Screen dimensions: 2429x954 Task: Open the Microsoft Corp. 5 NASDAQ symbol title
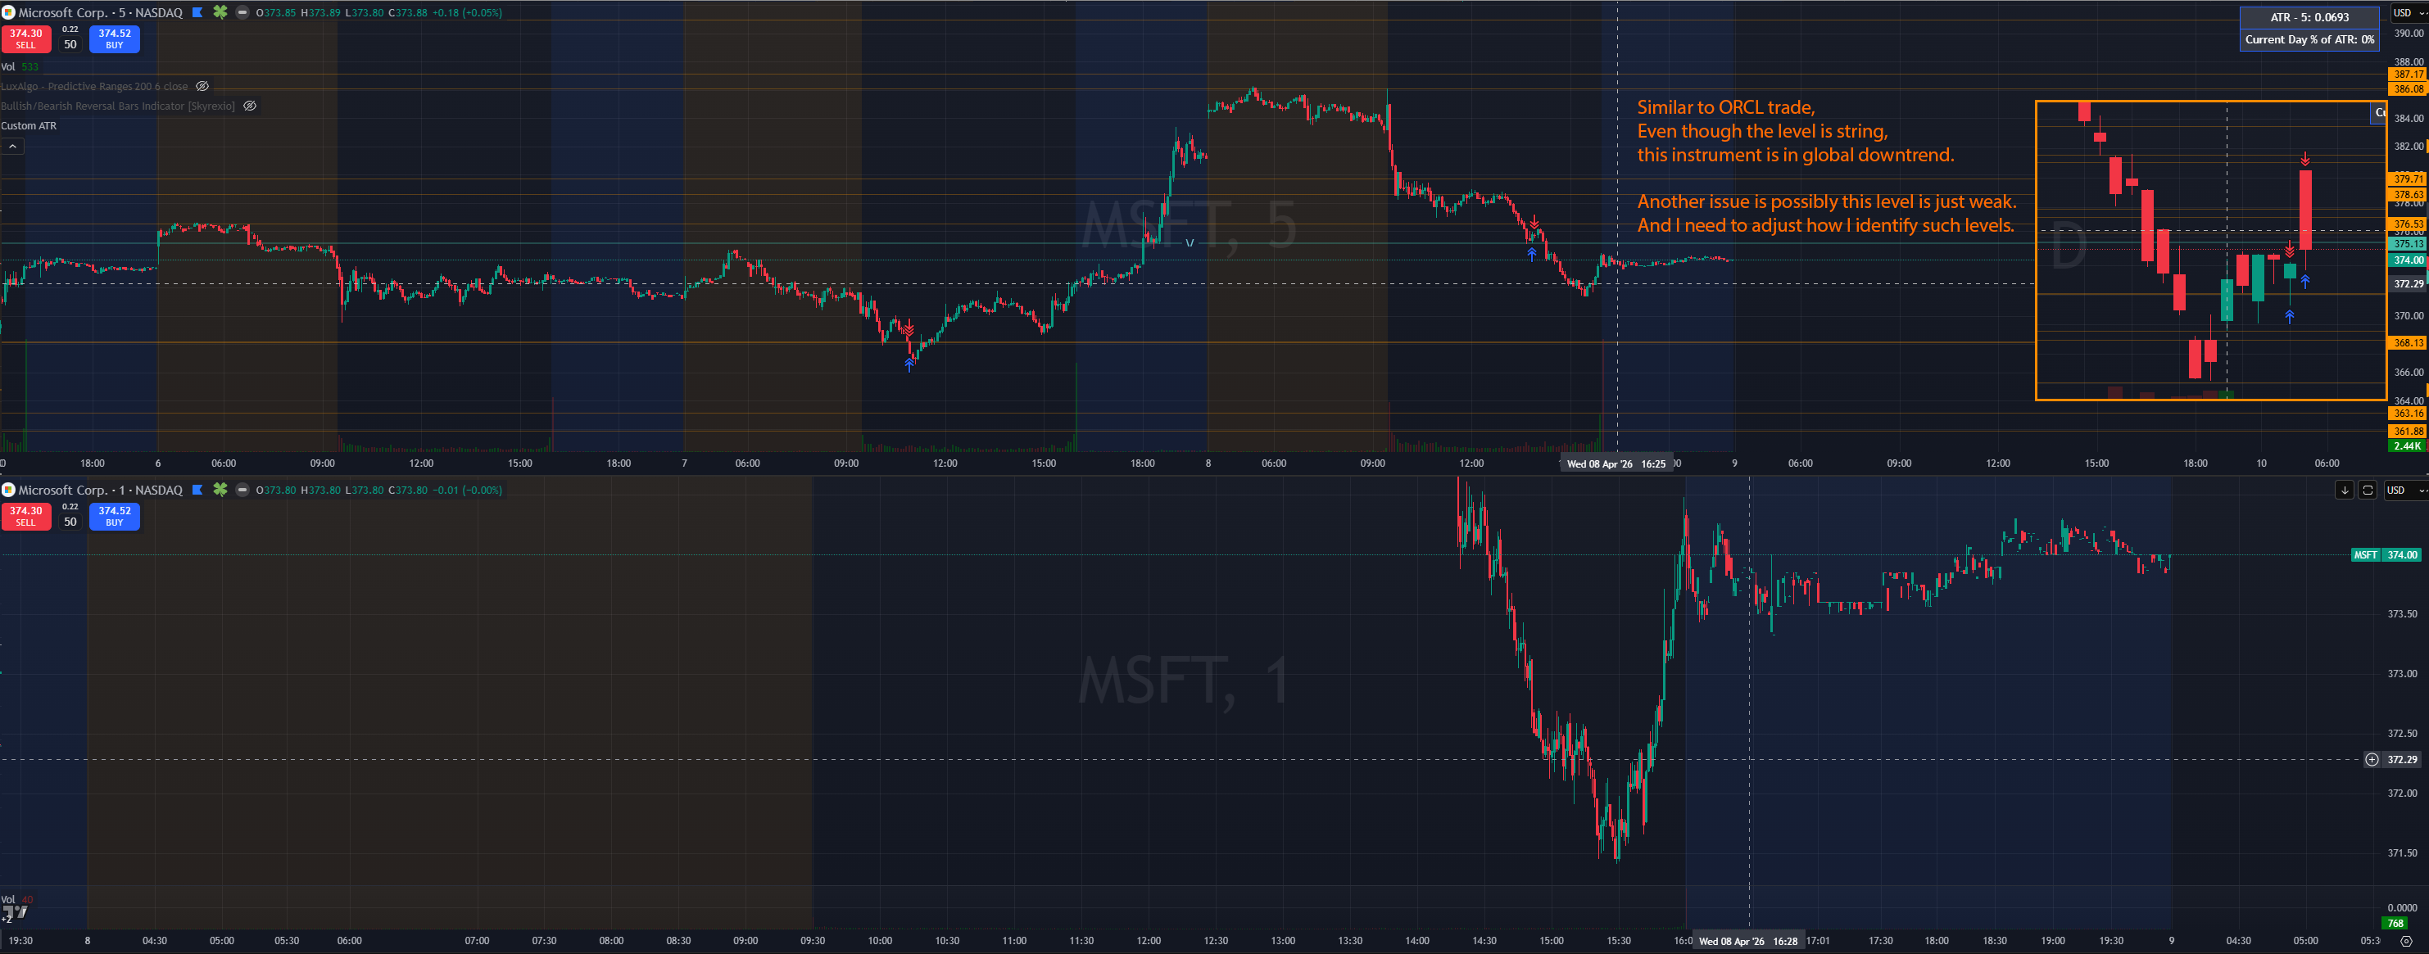pos(99,12)
